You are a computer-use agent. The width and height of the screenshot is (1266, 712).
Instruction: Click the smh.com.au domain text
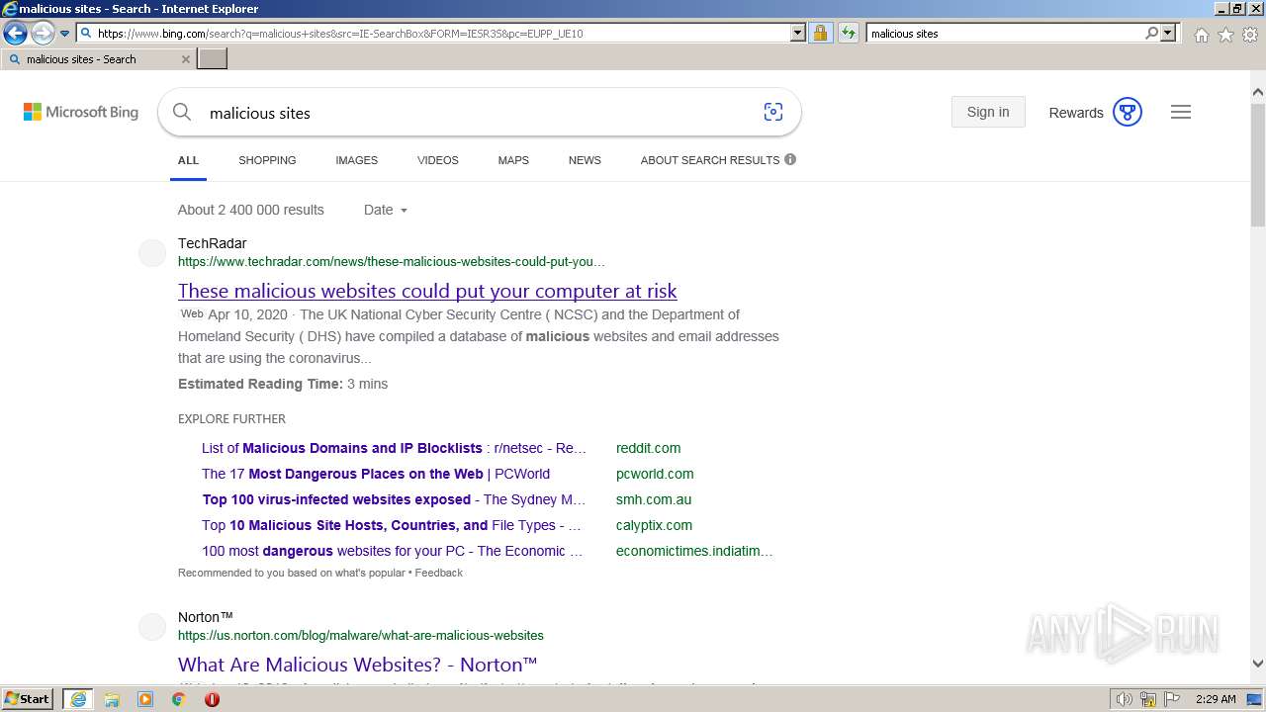point(654,499)
